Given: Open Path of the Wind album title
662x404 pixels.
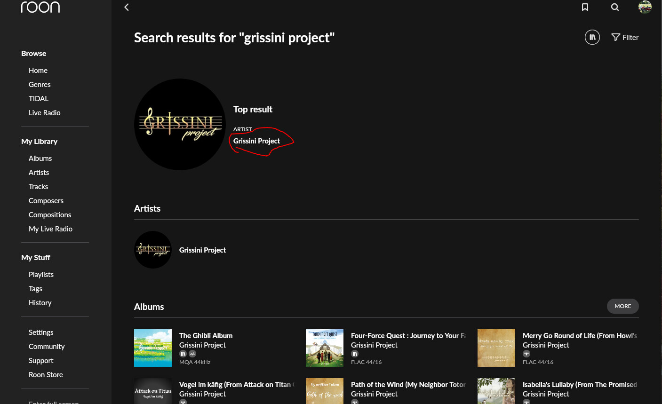Looking at the screenshot, I should click(408, 385).
